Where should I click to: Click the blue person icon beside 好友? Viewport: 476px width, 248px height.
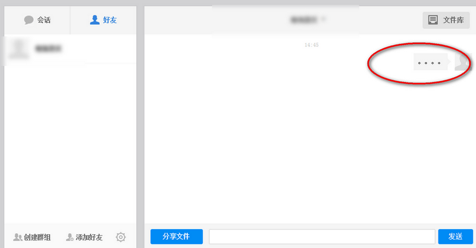point(95,20)
